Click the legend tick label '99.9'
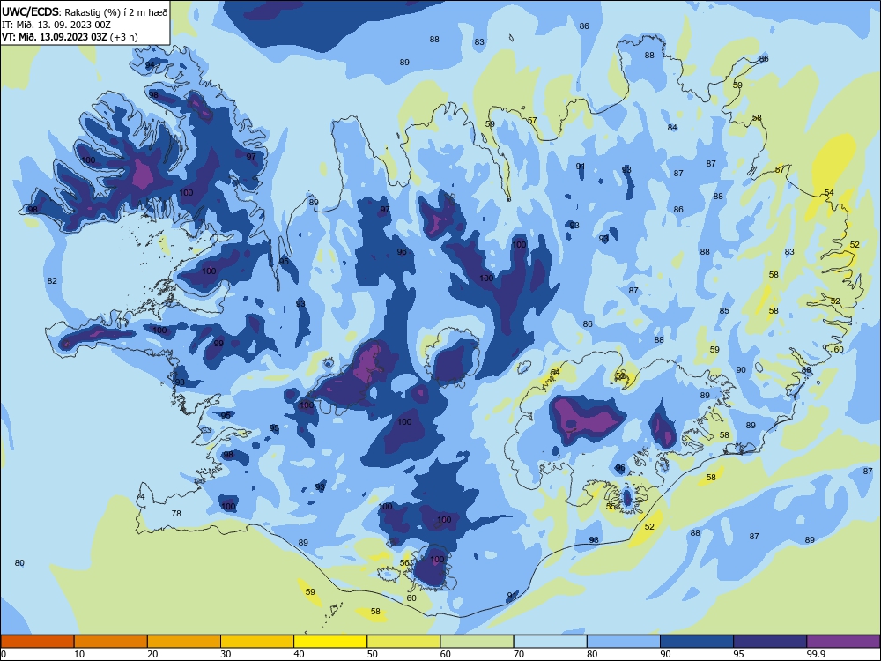This screenshot has width=881, height=661. pos(815,654)
